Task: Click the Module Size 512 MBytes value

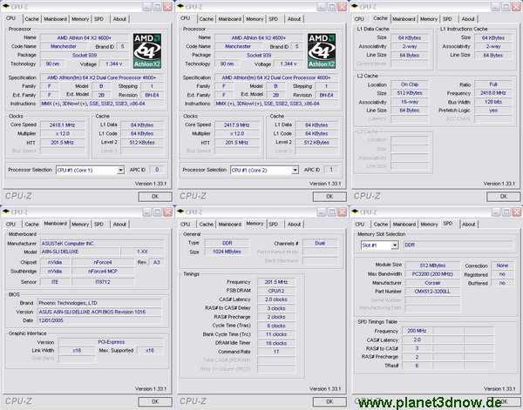Action: 432,265
